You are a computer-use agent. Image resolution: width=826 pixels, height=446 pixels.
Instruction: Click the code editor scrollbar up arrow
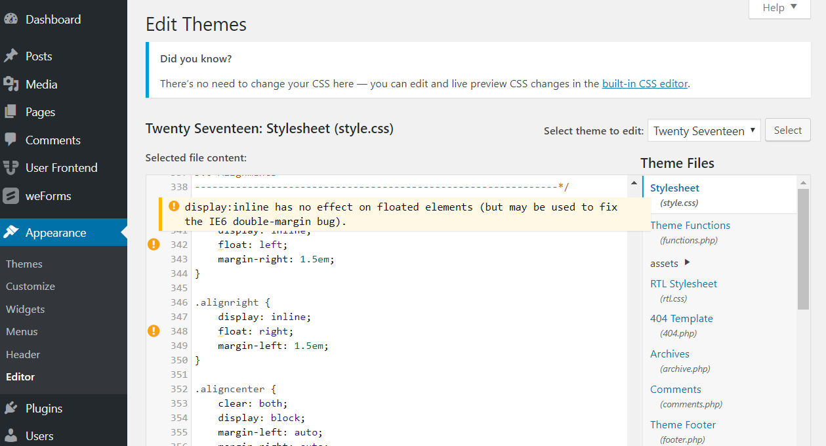coord(634,183)
